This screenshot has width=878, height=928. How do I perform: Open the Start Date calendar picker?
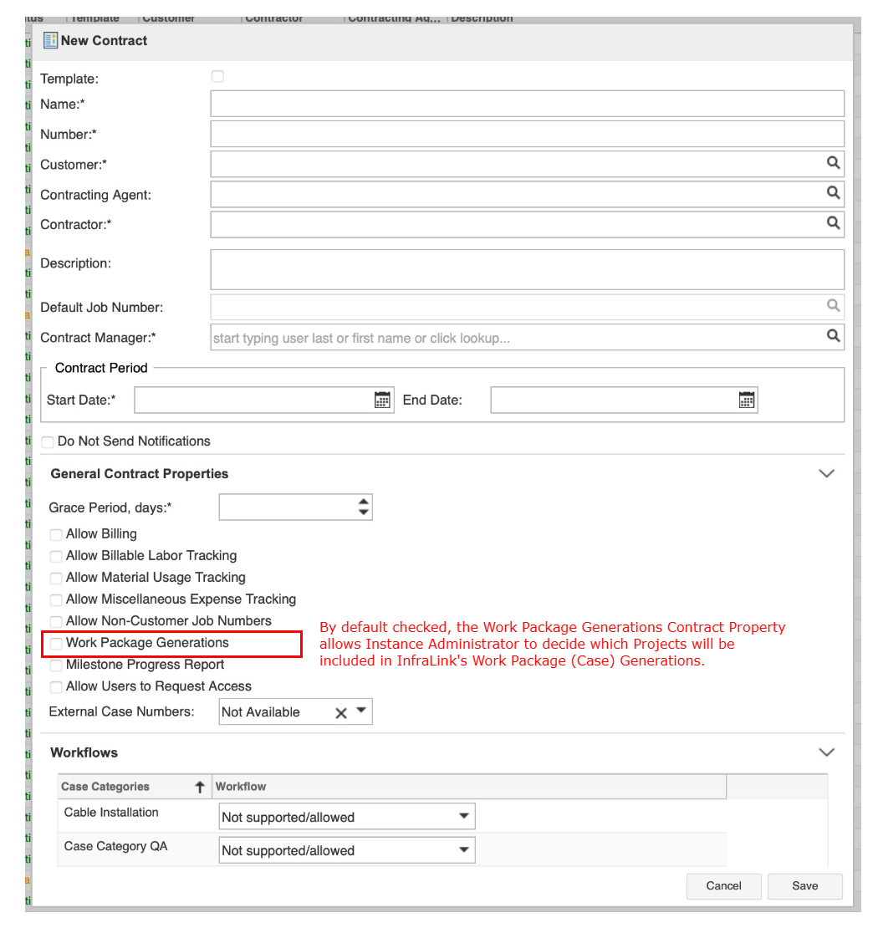pyautogui.click(x=382, y=400)
